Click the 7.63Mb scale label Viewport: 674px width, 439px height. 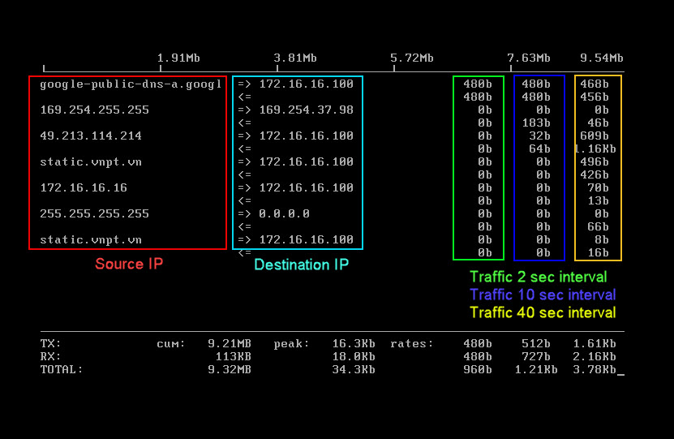529,58
